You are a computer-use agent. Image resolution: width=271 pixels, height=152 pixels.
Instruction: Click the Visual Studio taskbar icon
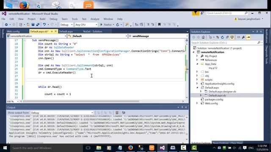click(162, 148)
